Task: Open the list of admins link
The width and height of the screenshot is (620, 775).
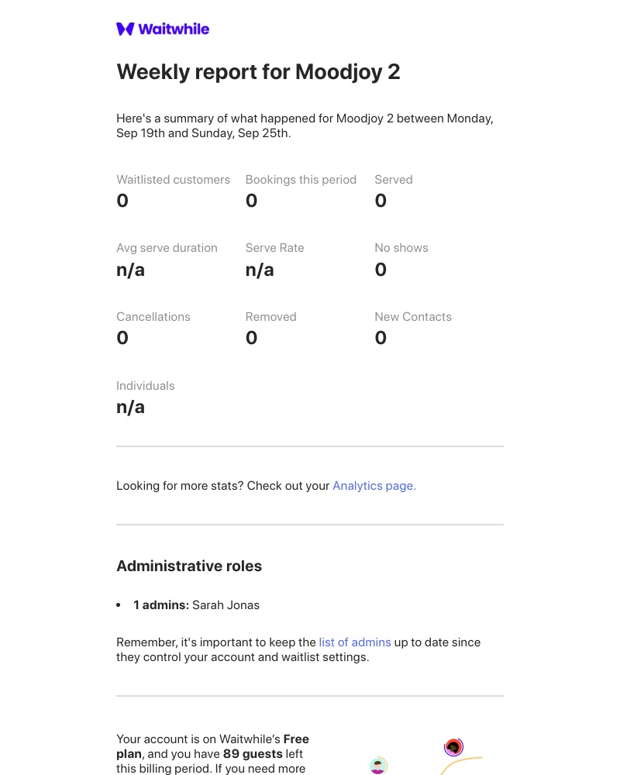Action: point(355,642)
